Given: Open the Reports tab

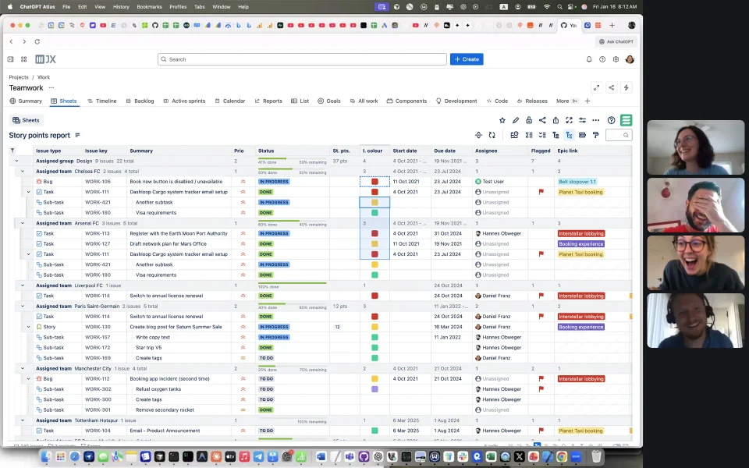Looking at the screenshot, I should coord(268,101).
